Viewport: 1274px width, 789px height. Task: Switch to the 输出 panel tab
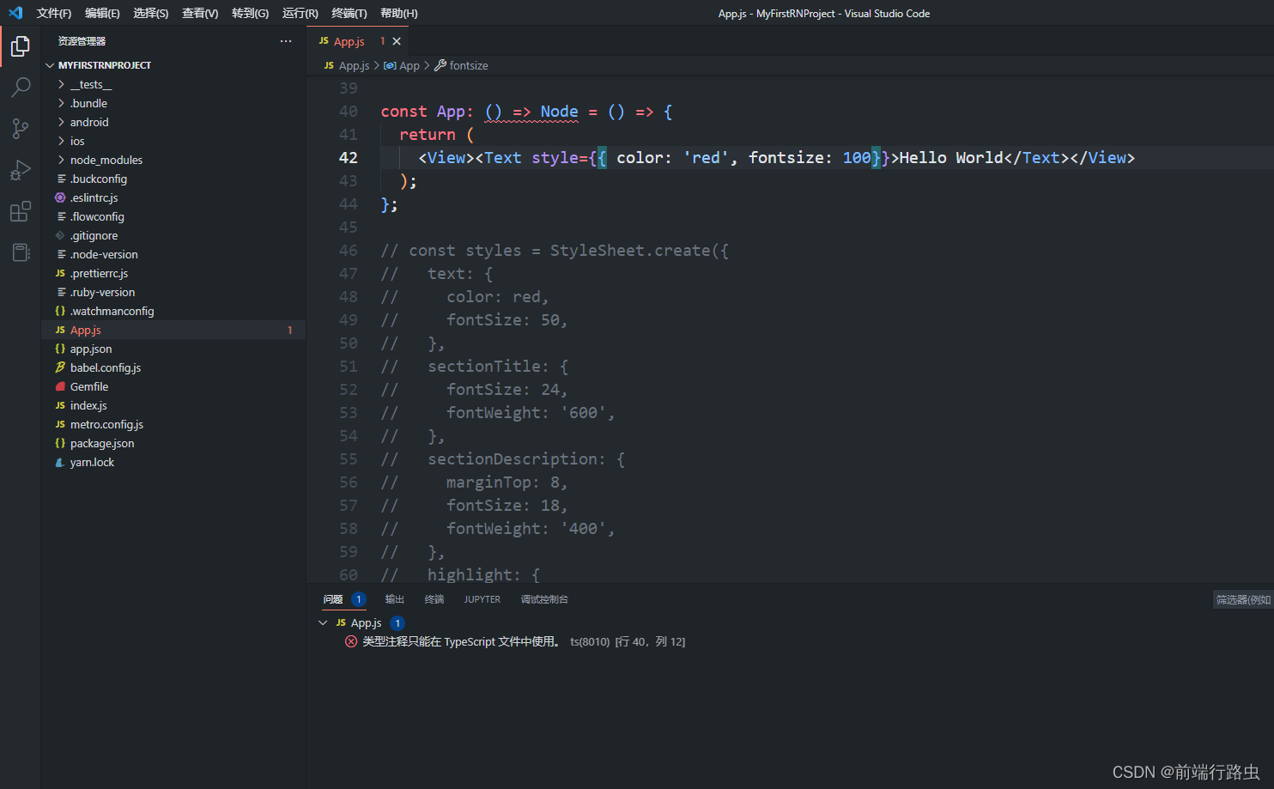395,599
